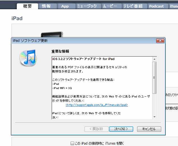
Task: Click the dialog title 'iPad ソフトウェア更新'
Action: [x=30, y=40]
